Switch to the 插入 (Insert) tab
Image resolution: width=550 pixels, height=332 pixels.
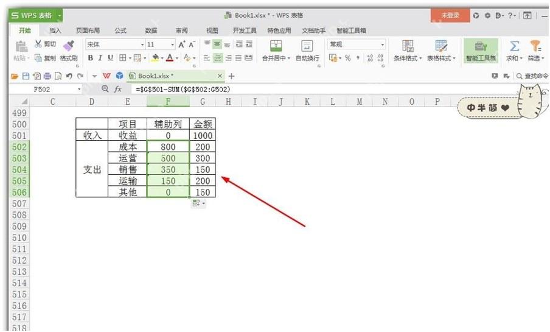click(55, 30)
